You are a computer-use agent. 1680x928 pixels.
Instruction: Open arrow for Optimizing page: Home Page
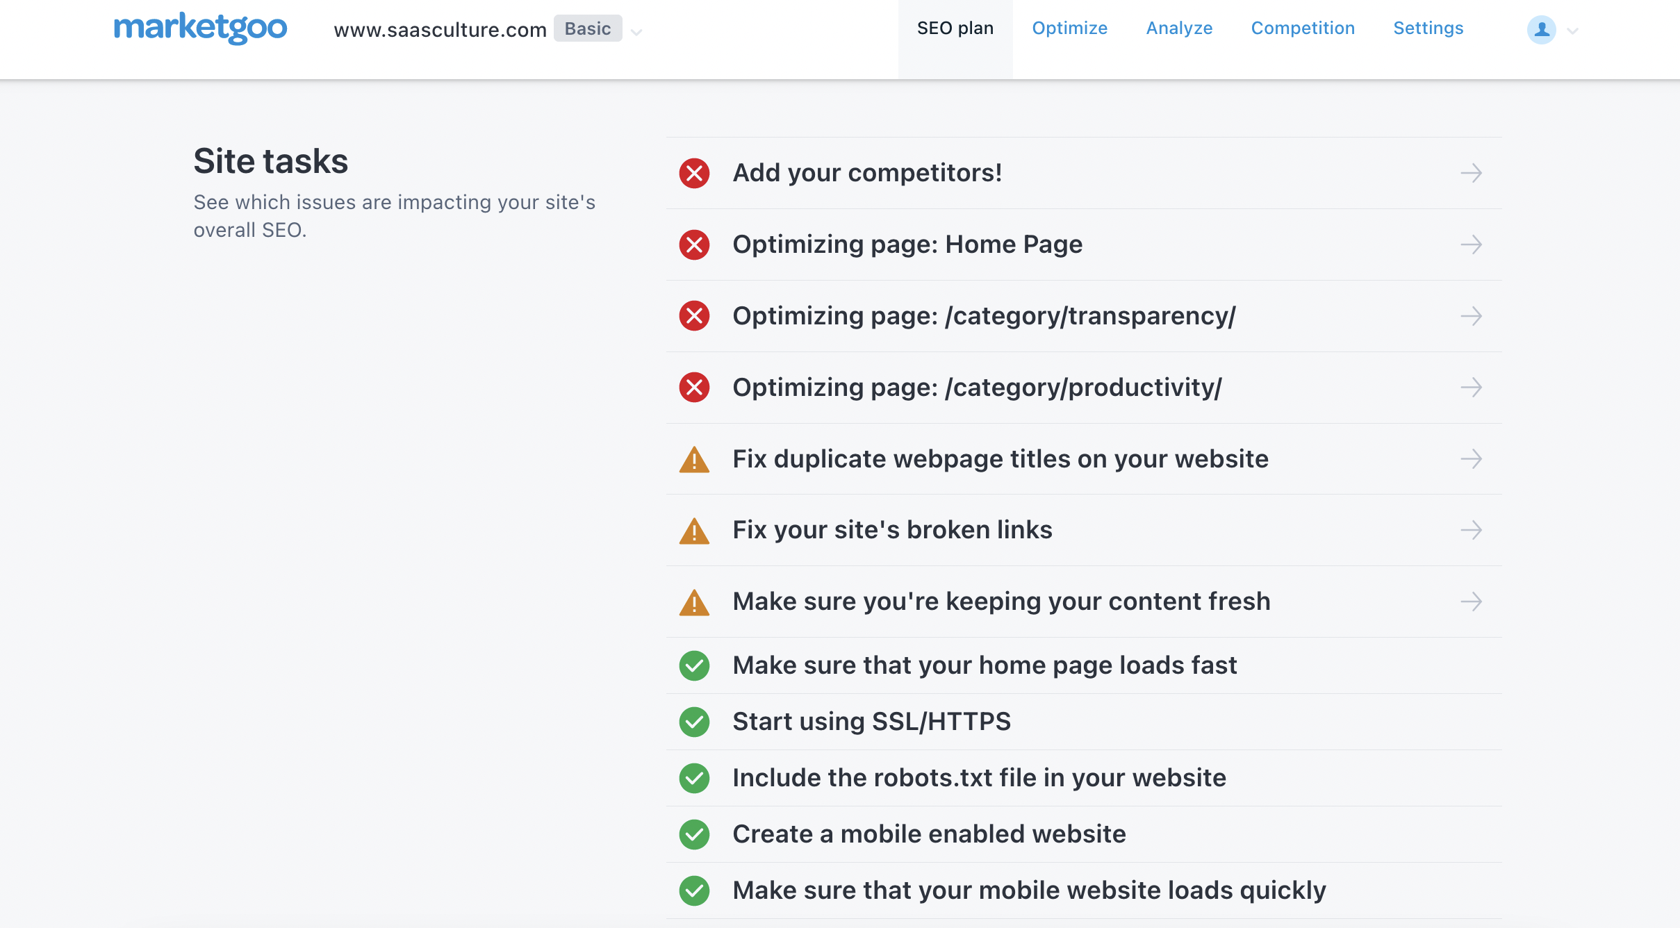[1472, 245]
